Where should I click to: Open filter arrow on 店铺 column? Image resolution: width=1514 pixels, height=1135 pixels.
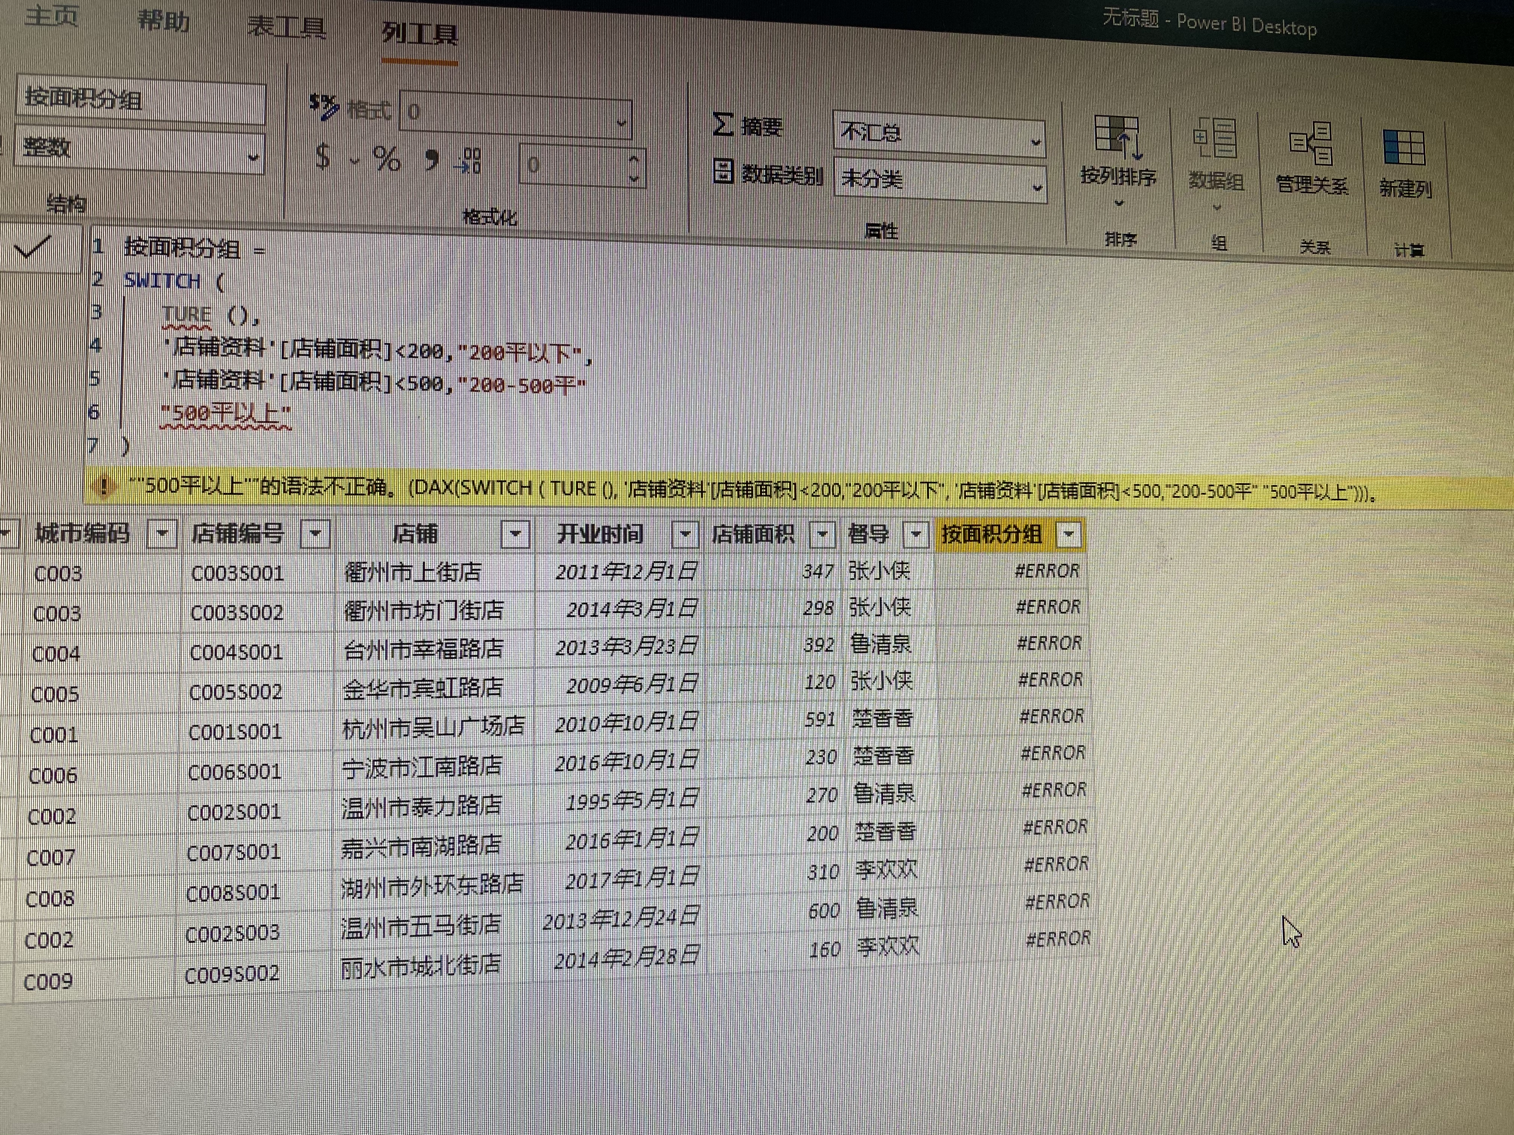click(x=516, y=534)
